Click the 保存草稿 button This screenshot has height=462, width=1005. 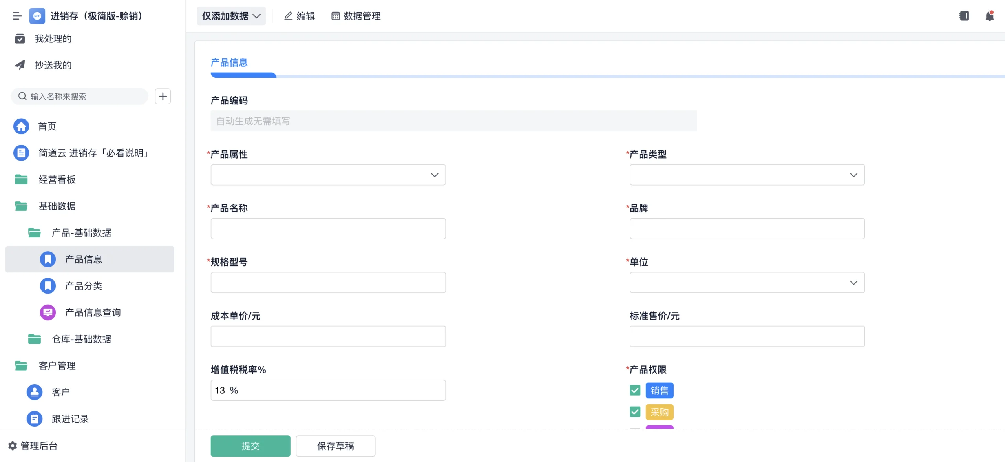[x=335, y=446]
